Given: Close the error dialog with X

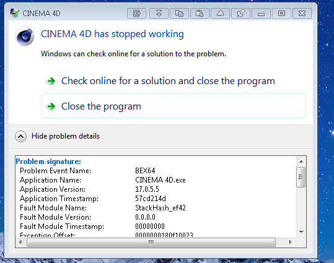Looking at the screenshot, I should tap(302, 14).
